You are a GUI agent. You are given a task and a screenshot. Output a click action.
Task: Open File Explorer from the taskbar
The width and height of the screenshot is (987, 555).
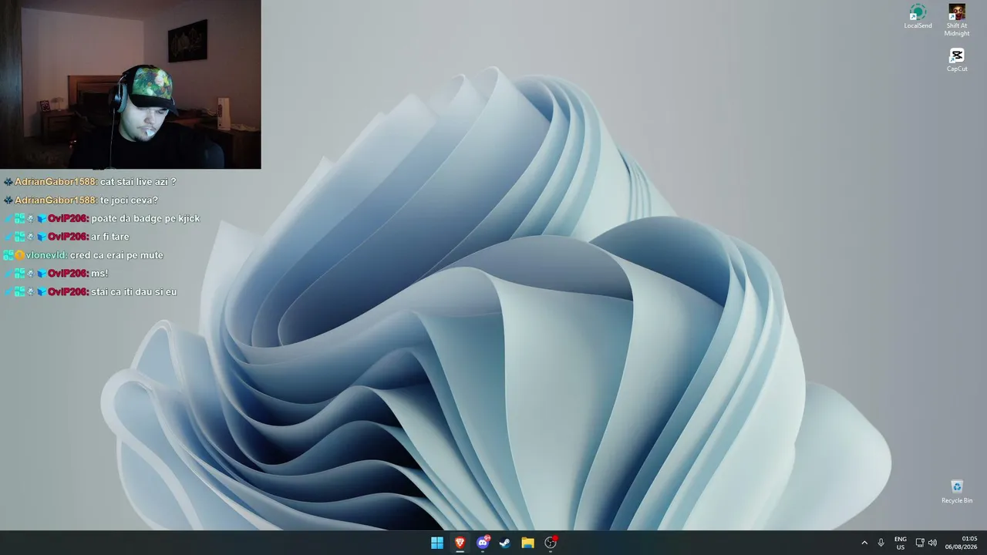(x=527, y=543)
